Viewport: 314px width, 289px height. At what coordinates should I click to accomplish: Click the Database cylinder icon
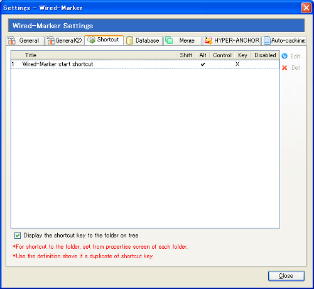click(129, 41)
